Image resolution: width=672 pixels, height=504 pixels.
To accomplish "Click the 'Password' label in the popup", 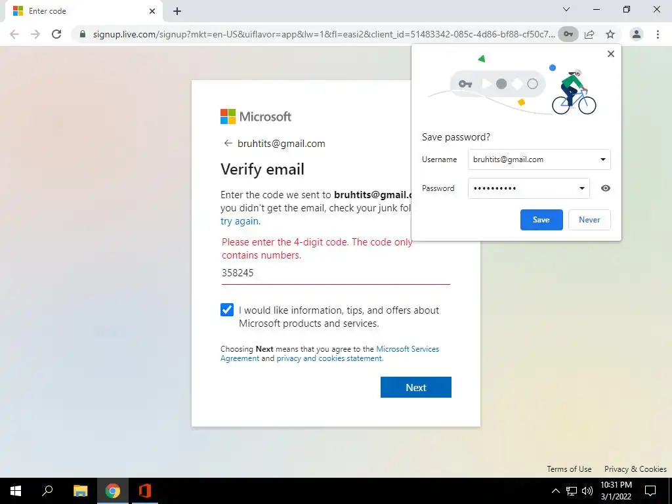I will click(438, 188).
